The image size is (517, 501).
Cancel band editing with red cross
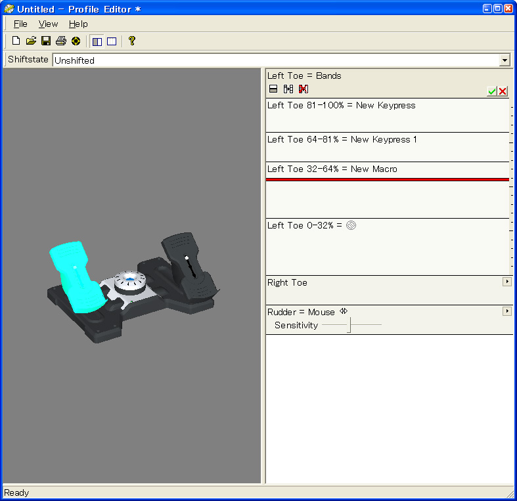503,91
